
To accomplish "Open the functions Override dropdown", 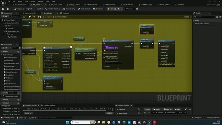I will pyautogui.click(x=12, y=93).
